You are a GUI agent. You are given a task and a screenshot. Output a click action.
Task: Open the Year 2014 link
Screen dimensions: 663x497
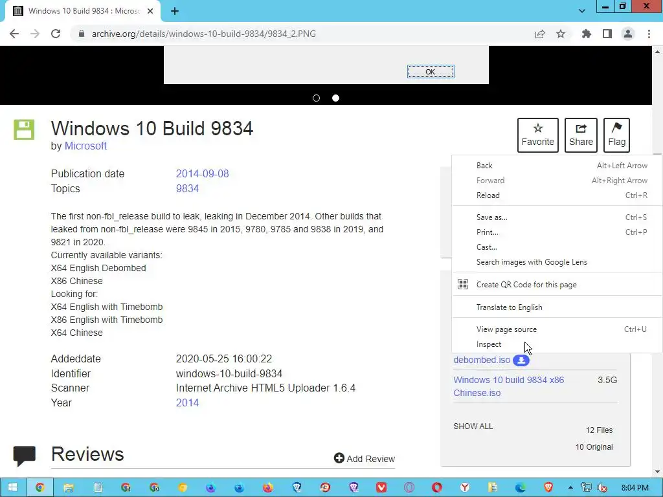click(x=187, y=403)
